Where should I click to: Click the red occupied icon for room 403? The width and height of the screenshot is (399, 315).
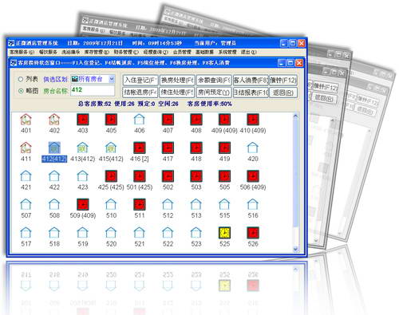[x=83, y=120]
